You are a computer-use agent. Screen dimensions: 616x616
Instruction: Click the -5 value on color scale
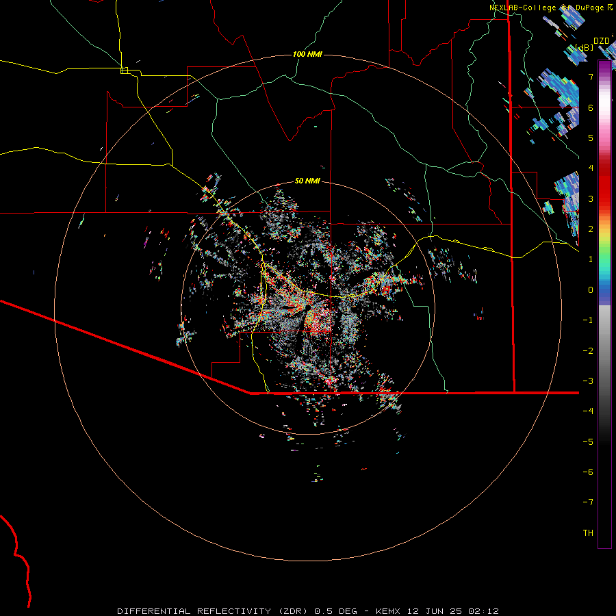pos(588,441)
